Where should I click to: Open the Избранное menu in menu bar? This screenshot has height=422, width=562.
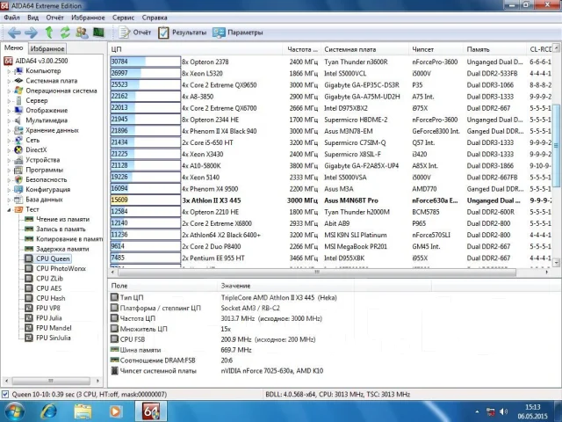[x=88, y=18]
